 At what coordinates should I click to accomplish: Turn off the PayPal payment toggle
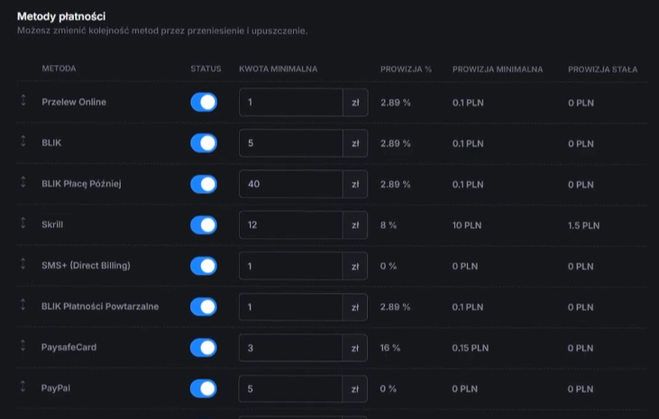[204, 388]
